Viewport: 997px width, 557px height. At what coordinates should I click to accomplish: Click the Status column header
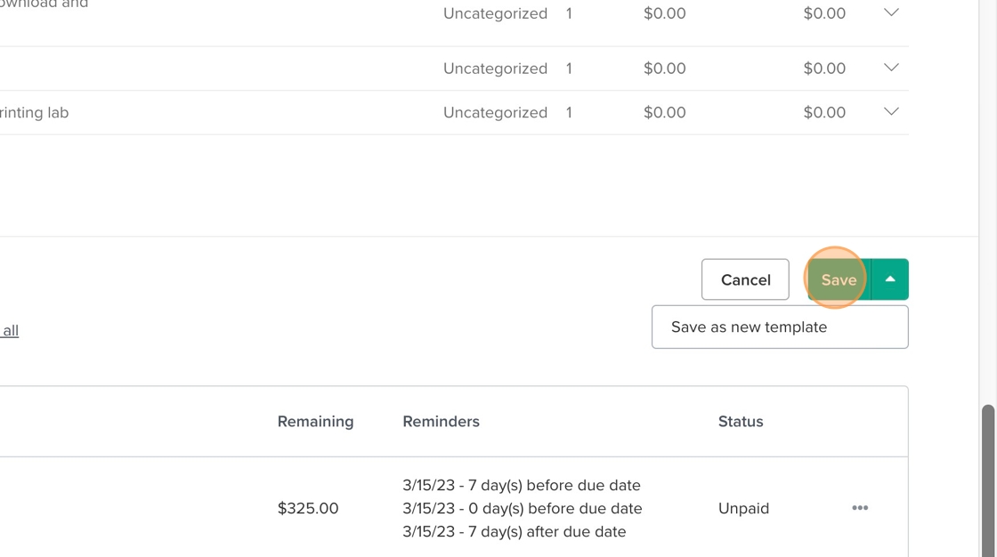point(741,421)
